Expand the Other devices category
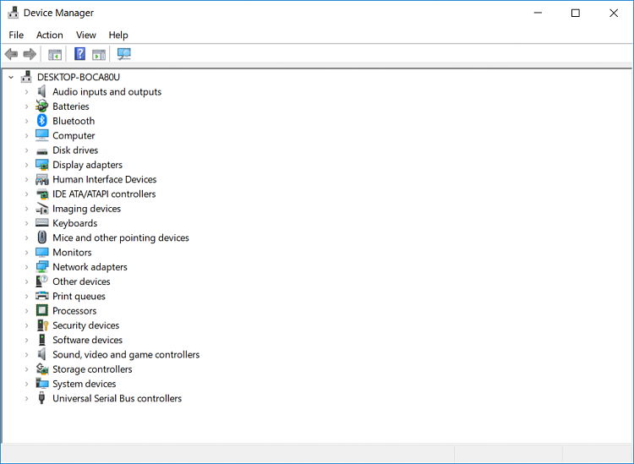The width and height of the screenshot is (634, 464). point(26,281)
